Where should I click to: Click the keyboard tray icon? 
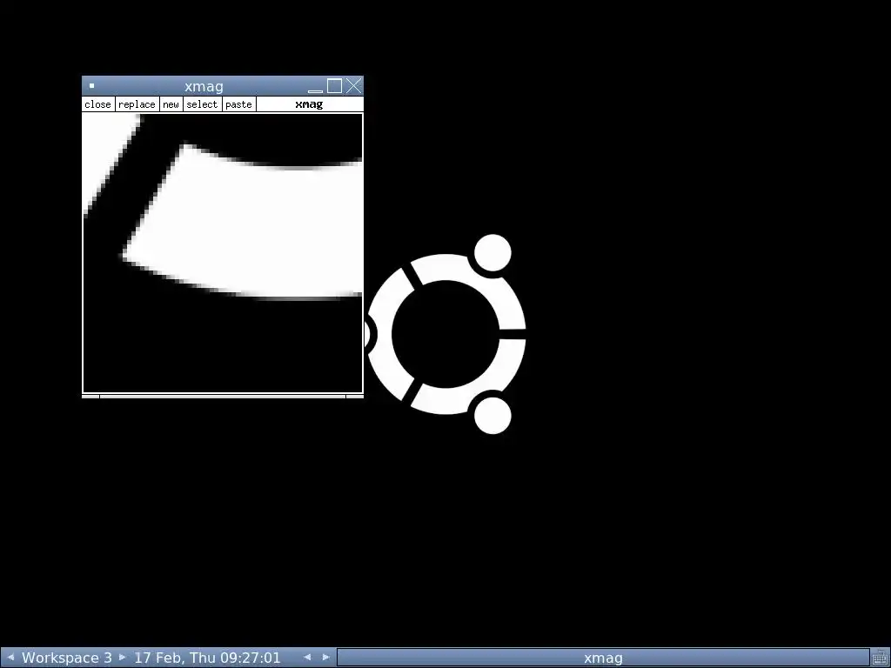pyautogui.click(x=880, y=658)
